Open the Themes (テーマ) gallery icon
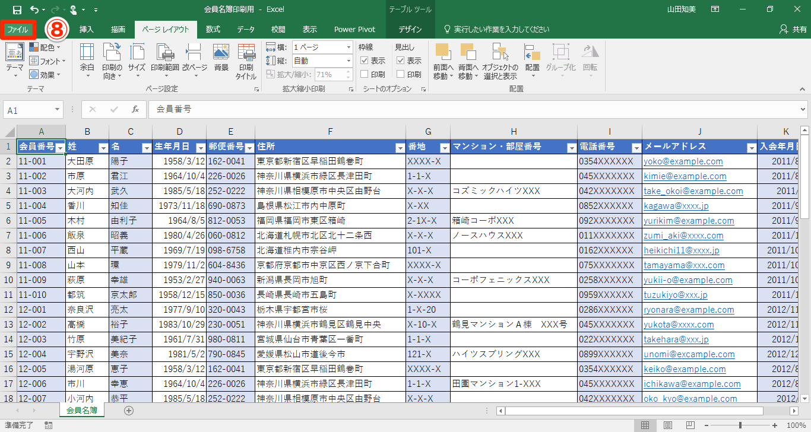 (15, 52)
